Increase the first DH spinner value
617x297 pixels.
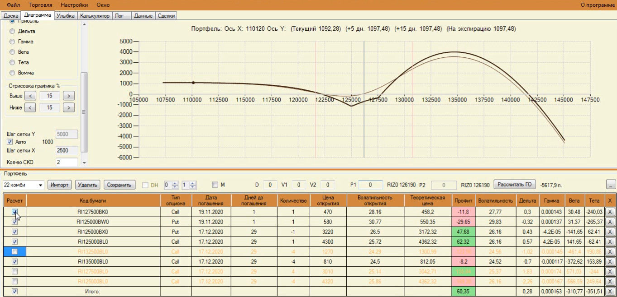[x=175, y=183]
